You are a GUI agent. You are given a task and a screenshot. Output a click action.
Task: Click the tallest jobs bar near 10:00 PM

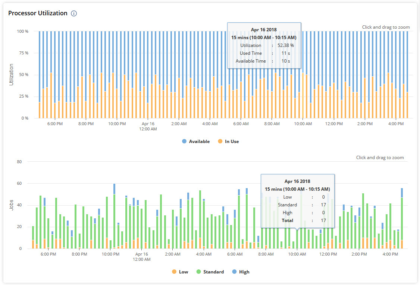115,216
